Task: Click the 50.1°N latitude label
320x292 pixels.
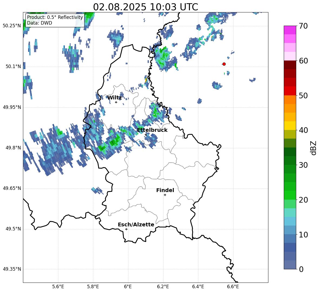Action: point(13,67)
